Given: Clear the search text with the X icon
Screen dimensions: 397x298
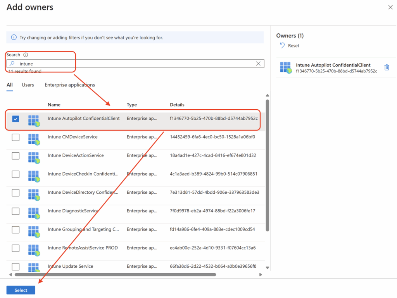Looking at the screenshot, I should click(x=258, y=64).
